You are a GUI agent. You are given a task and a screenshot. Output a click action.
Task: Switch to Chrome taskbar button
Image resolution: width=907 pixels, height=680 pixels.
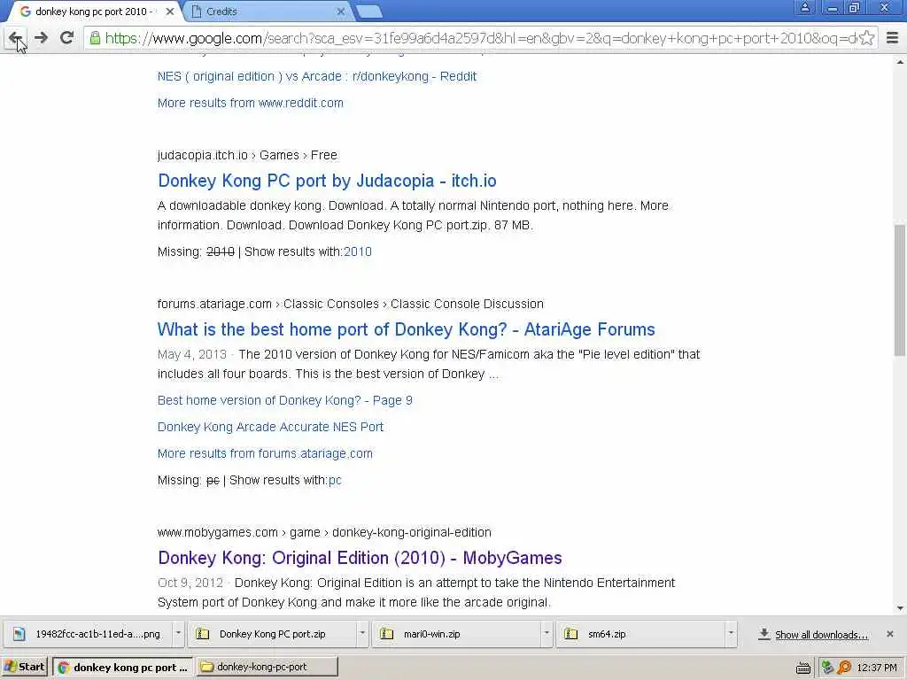tap(122, 667)
